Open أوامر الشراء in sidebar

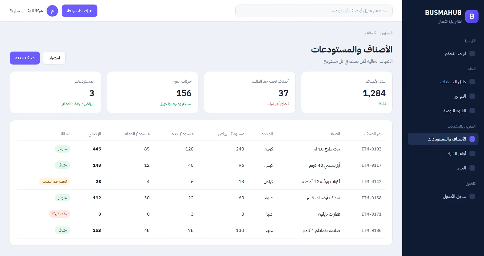pos(443,153)
